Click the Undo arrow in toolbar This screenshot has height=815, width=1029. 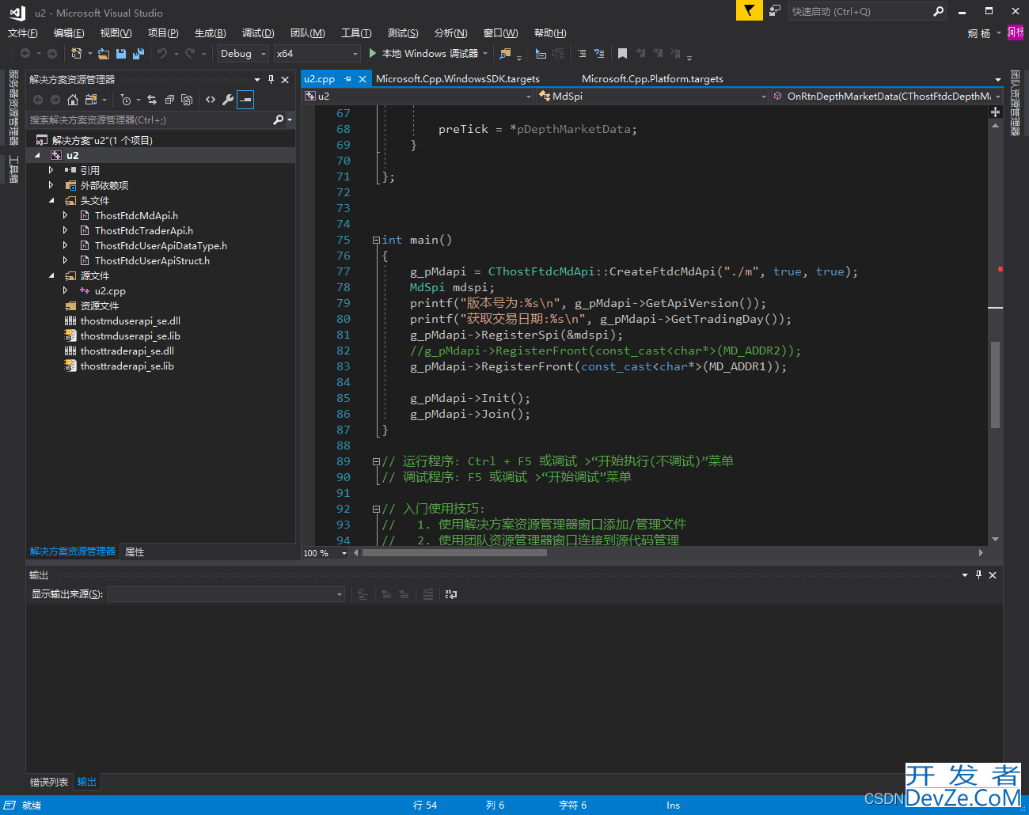(x=162, y=53)
